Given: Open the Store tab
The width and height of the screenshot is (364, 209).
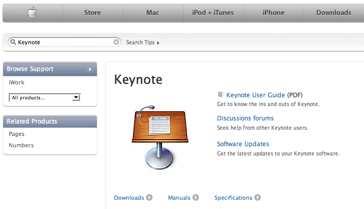Looking at the screenshot, I should pyautogui.click(x=93, y=13).
